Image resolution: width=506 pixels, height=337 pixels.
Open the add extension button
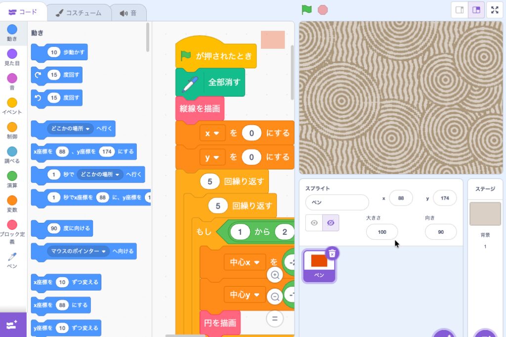click(12, 325)
